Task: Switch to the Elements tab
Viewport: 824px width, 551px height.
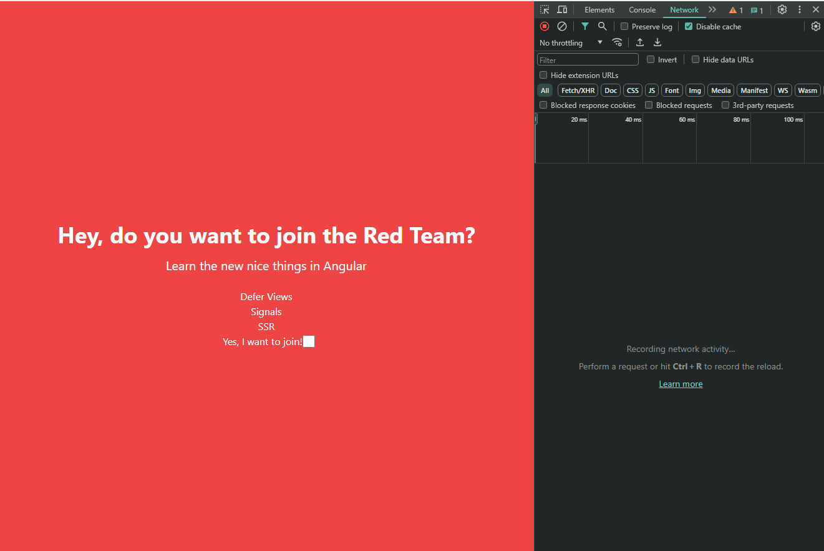Action: pyautogui.click(x=599, y=10)
